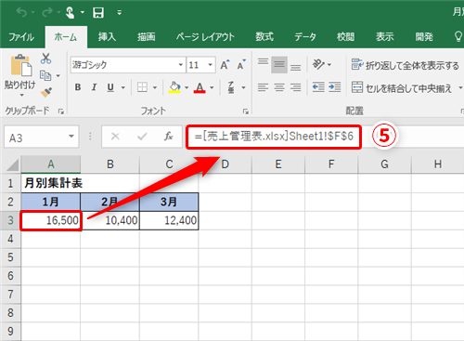Toggle touch/mouse mode icon
The height and width of the screenshot is (341, 464).
click(70, 12)
